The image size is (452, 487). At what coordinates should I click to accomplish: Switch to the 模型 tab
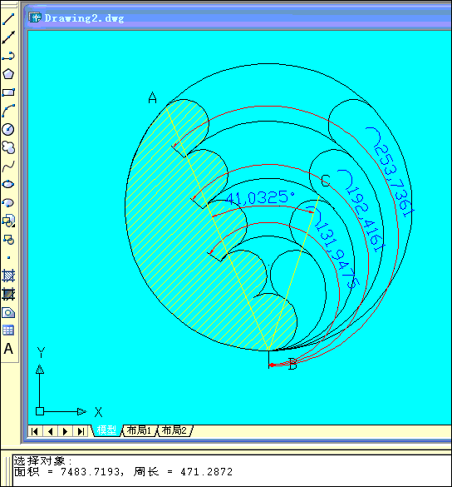[106, 430]
